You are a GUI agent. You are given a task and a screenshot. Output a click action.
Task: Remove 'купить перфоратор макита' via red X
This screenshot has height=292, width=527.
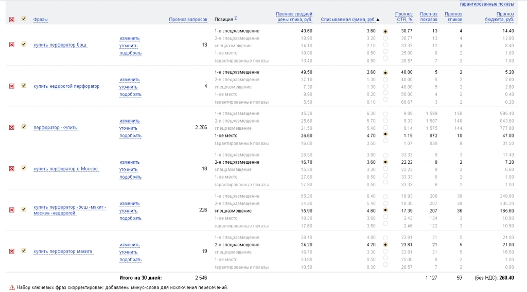pyautogui.click(x=12, y=251)
